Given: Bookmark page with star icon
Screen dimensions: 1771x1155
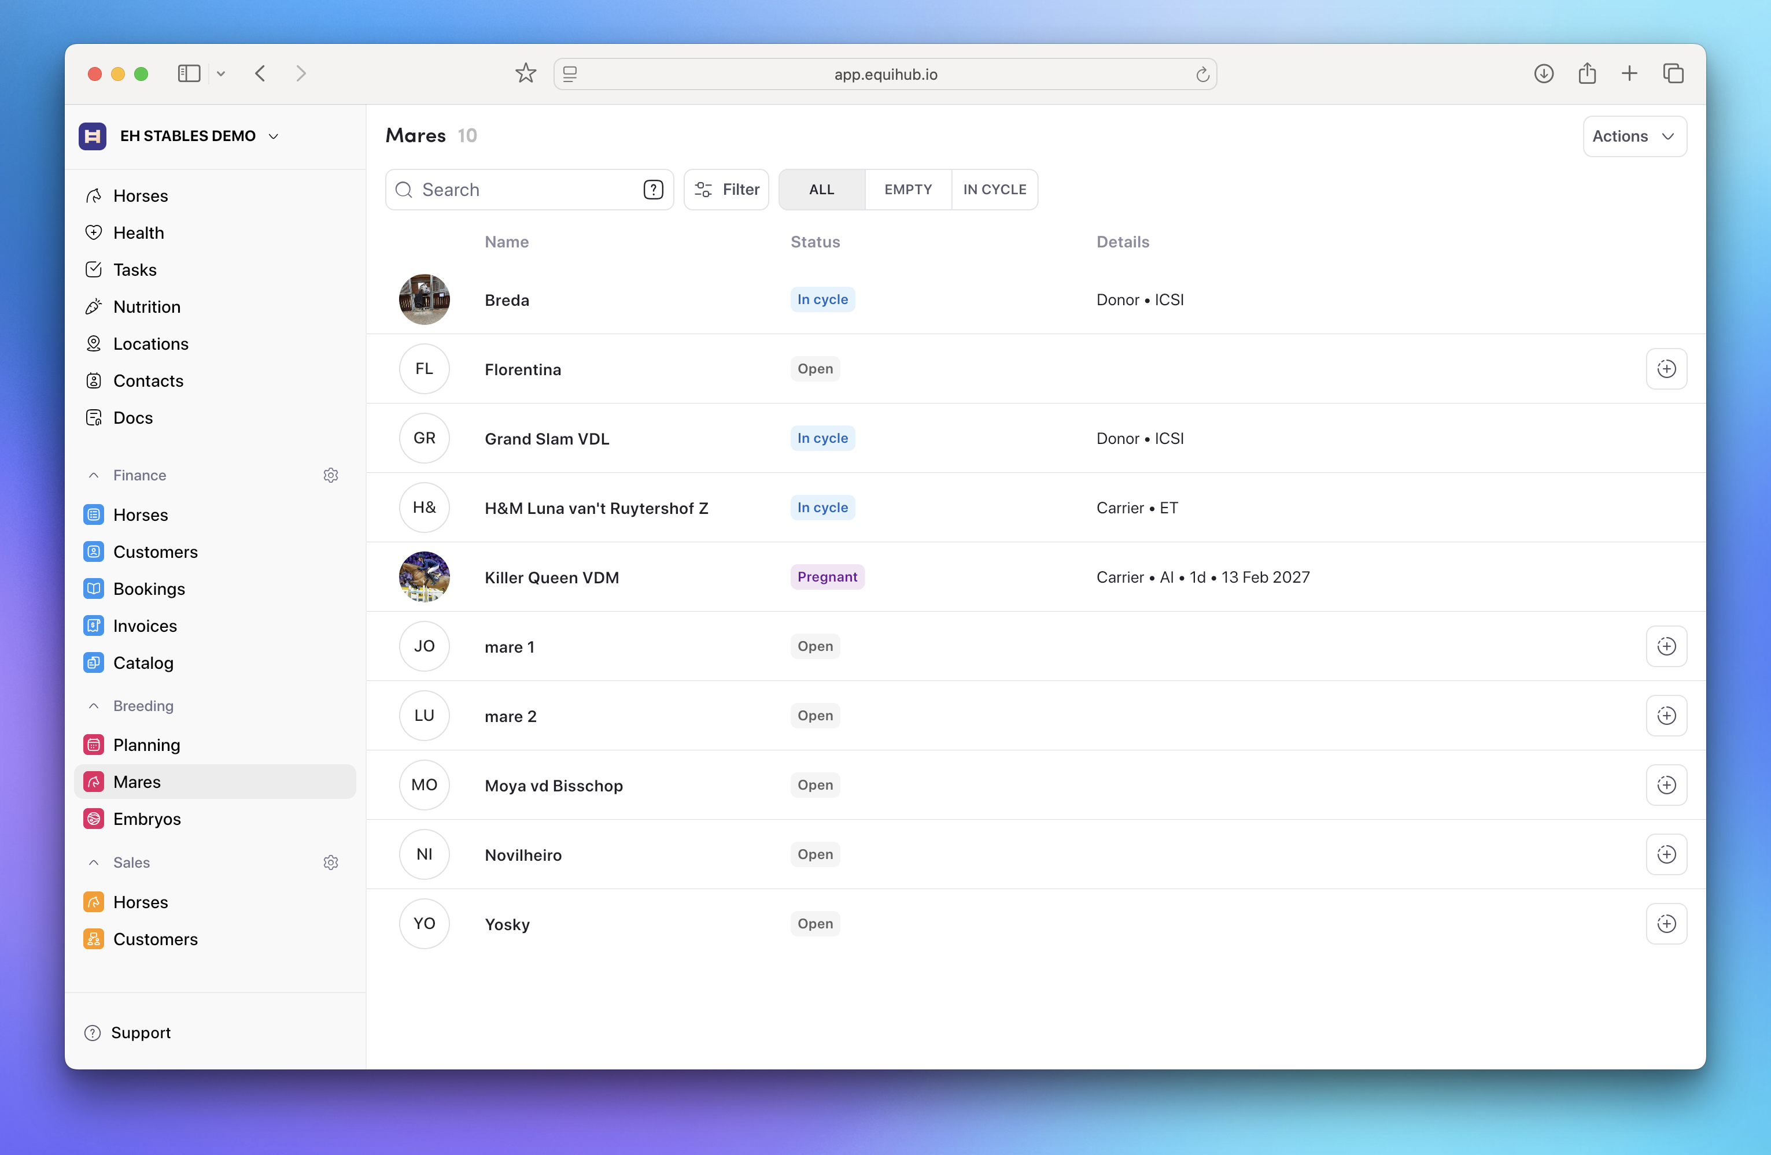Looking at the screenshot, I should (525, 73).
